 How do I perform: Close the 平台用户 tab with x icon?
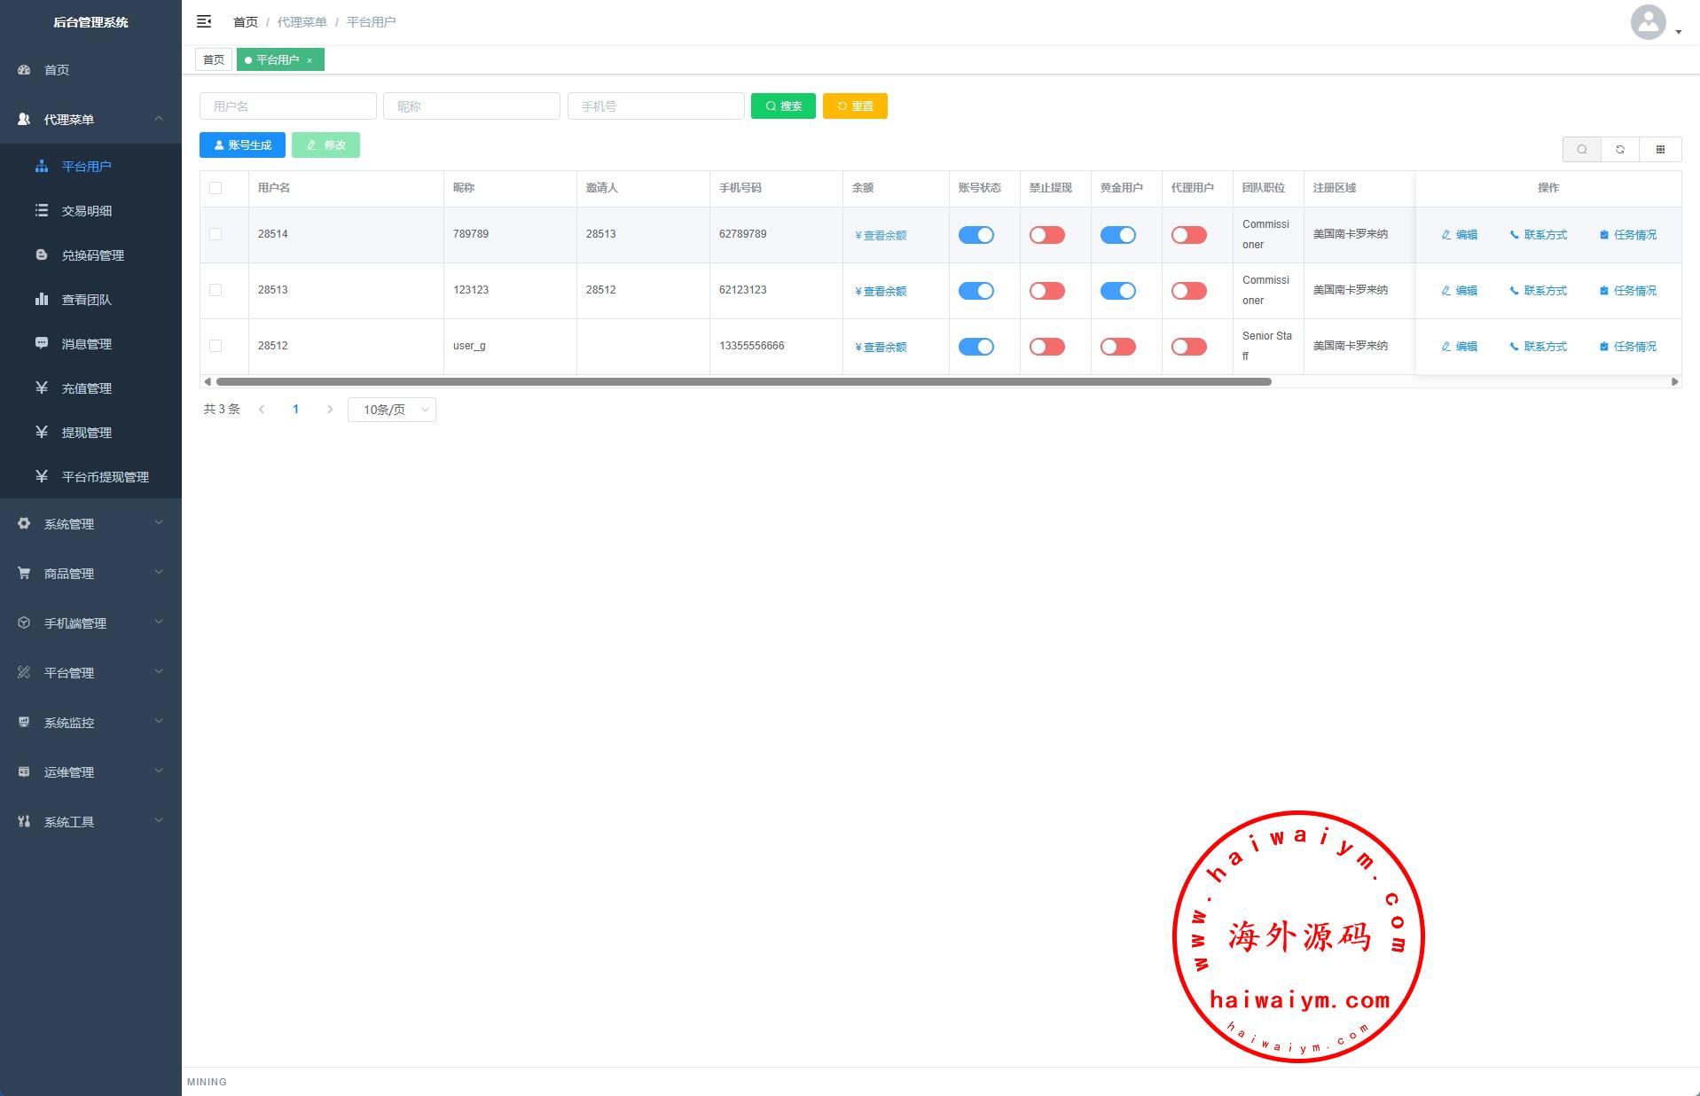pyautogui.click(x=309, y=60)
